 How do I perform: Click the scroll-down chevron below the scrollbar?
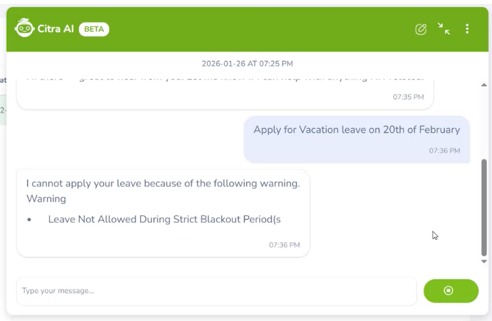click(x=483, y=261)
